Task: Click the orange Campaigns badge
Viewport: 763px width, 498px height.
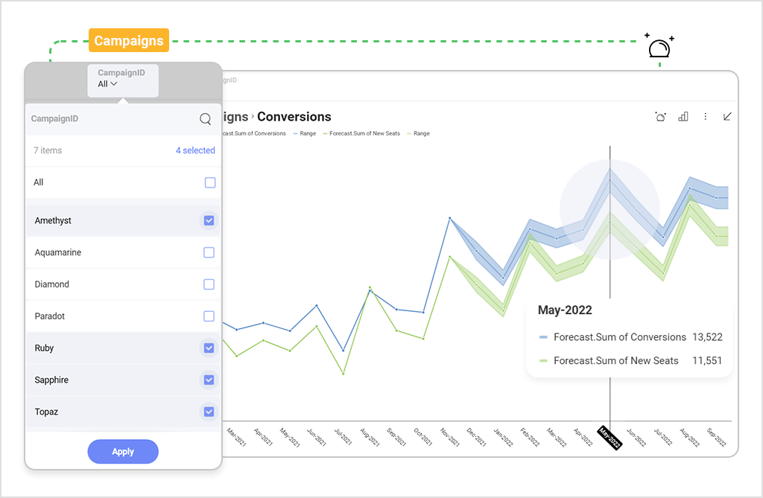Action: coord(128,40)
